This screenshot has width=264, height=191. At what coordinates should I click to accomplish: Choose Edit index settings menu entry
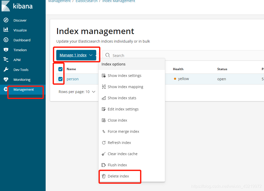click(132, 109)
